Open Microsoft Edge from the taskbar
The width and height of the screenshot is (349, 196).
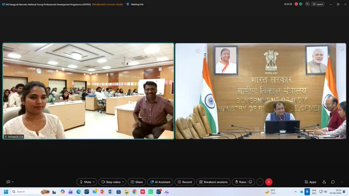(79, 191)
